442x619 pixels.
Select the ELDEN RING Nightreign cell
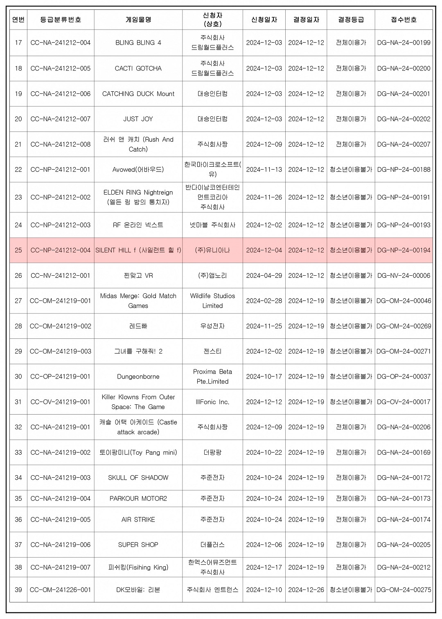tap(138, 197)
